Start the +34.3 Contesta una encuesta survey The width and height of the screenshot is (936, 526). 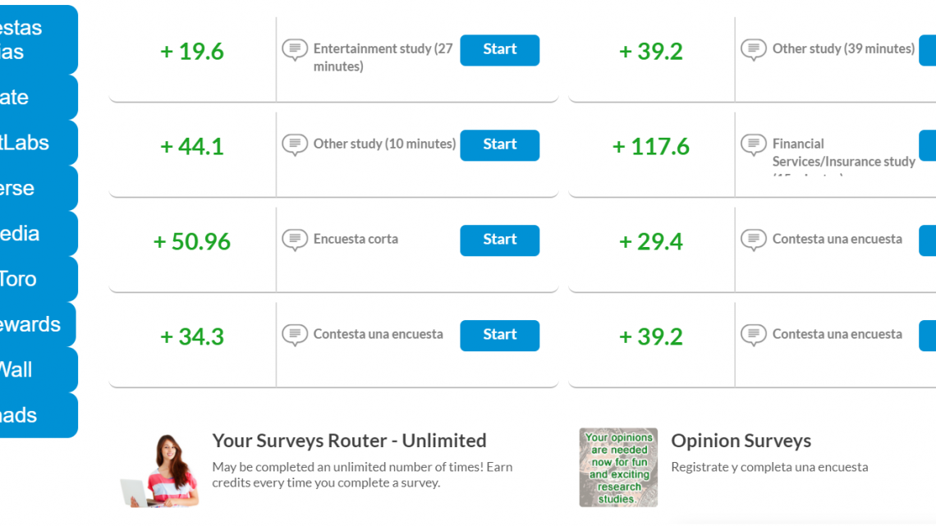click(500, 335)
